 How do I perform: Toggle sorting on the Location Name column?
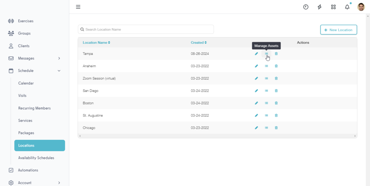(97, 42)
